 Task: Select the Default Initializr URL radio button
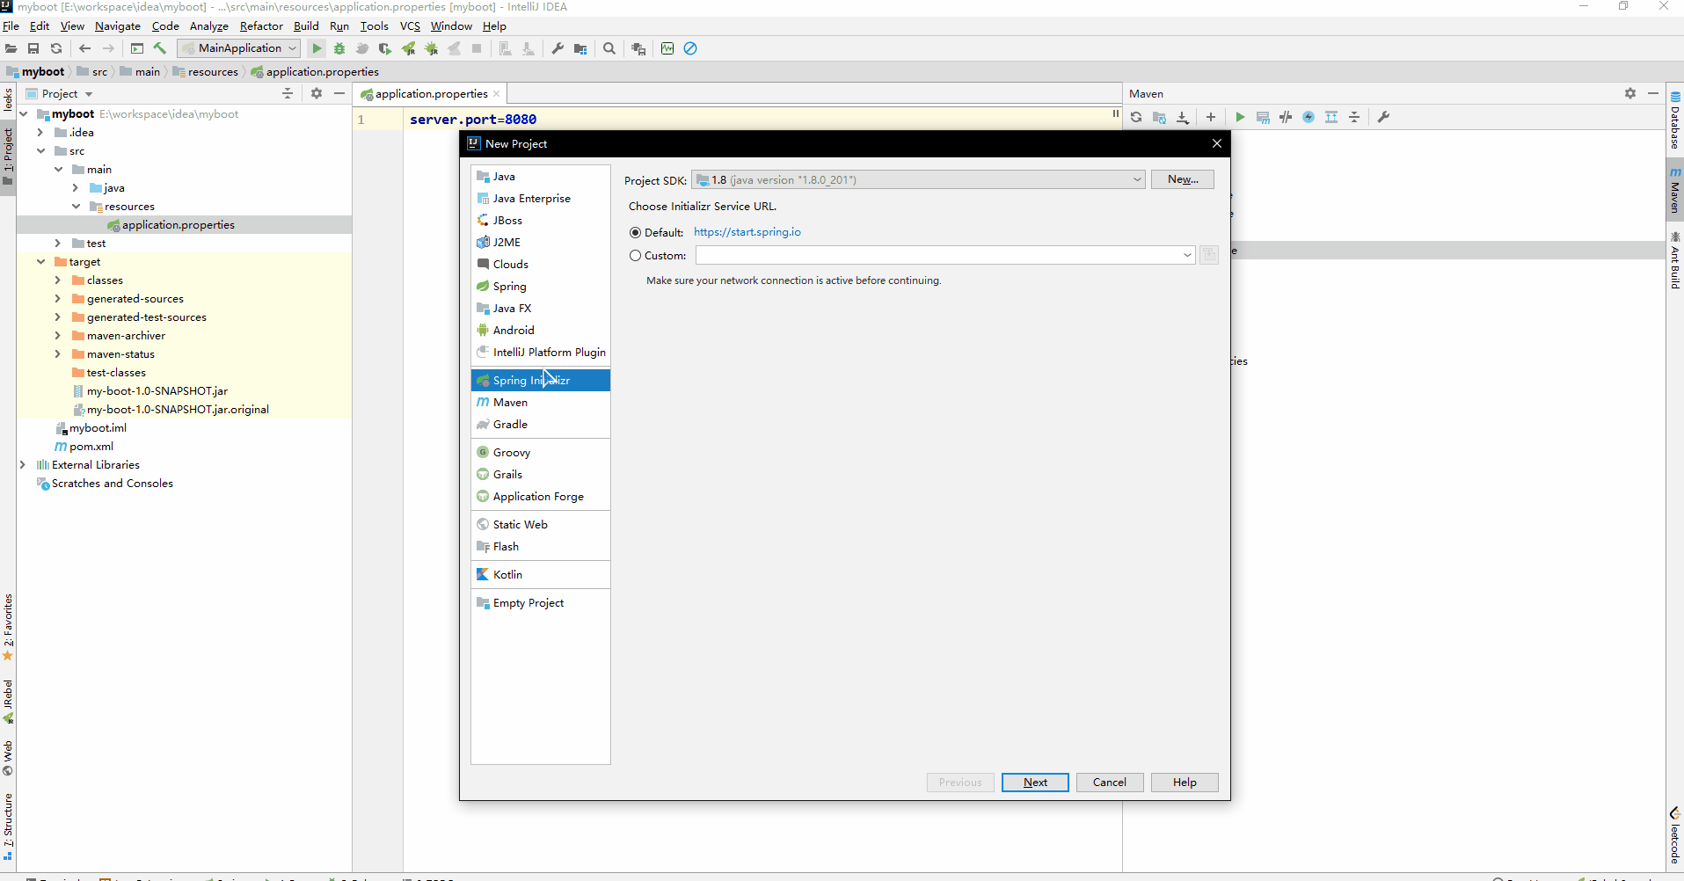click(x=636, y=233)
